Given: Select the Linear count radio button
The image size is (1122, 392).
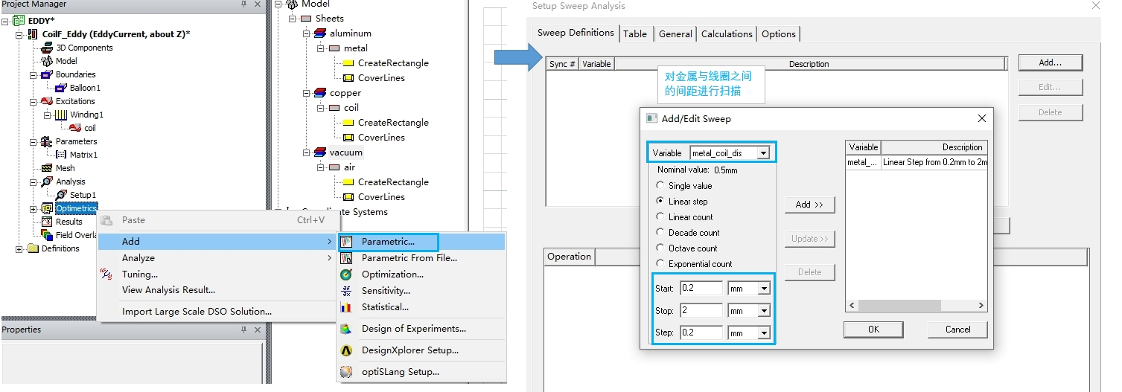Looking at the screenshot, I should 660,217.
